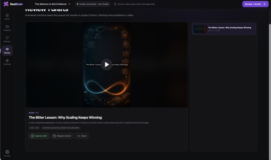Click the 'Answered versions leave this queue' subtitle
The width and height of the screenshot is (271, 160).
click(x=79, y=15)
